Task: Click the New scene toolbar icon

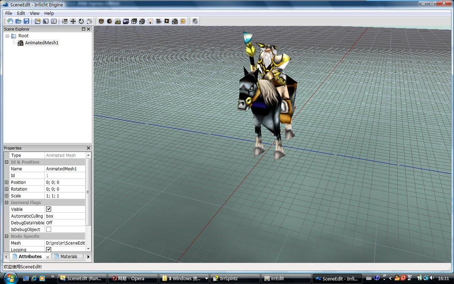Action: click(10, 21)
